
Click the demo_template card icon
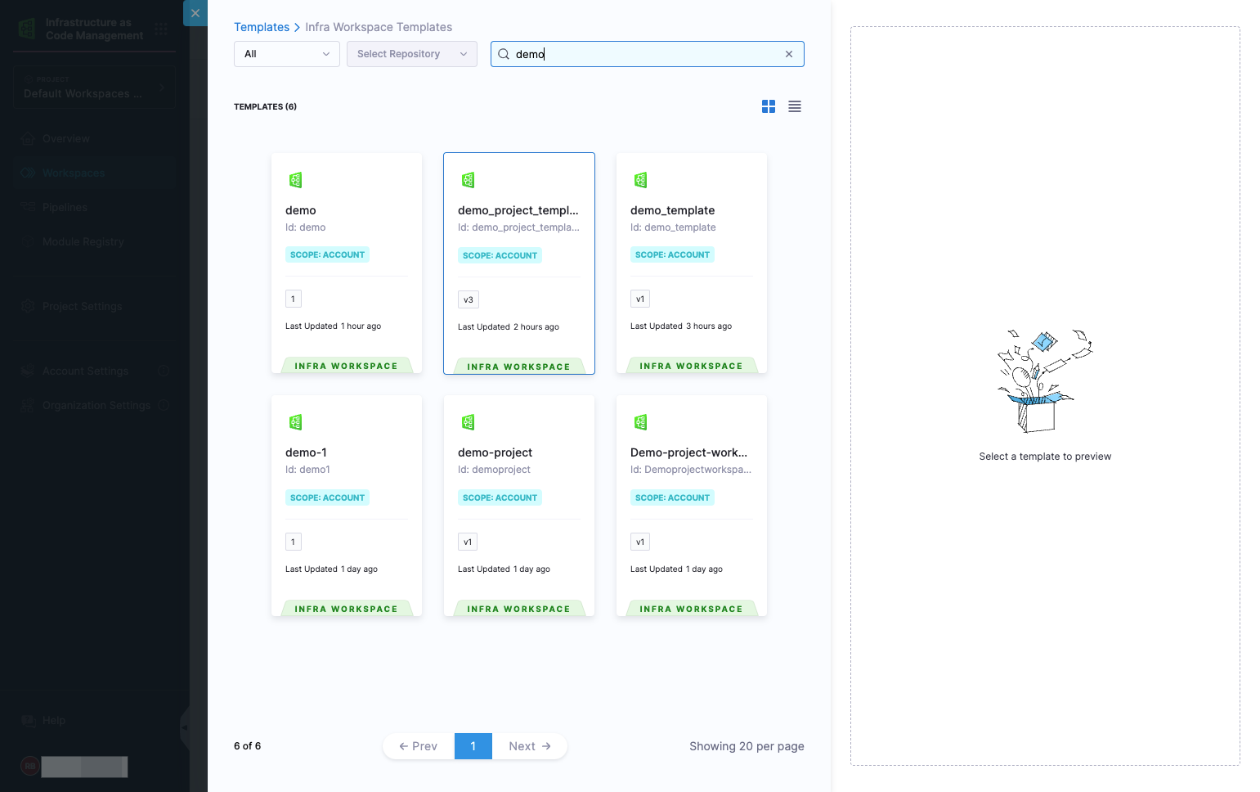point(641,180)
